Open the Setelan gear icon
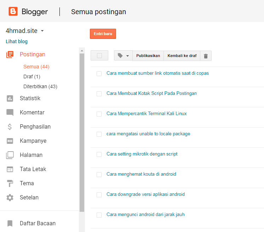264x232 pixels. (x=10, y=197)
